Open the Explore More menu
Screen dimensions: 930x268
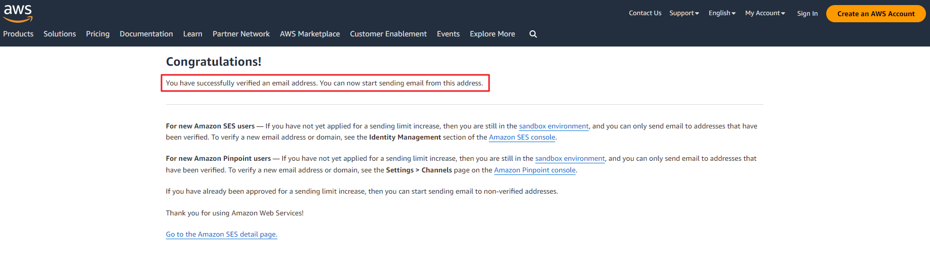[x=493, y=34]
